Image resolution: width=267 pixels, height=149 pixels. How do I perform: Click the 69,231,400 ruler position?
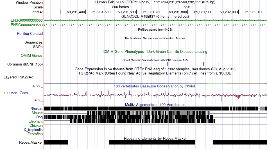pos(76,12)
